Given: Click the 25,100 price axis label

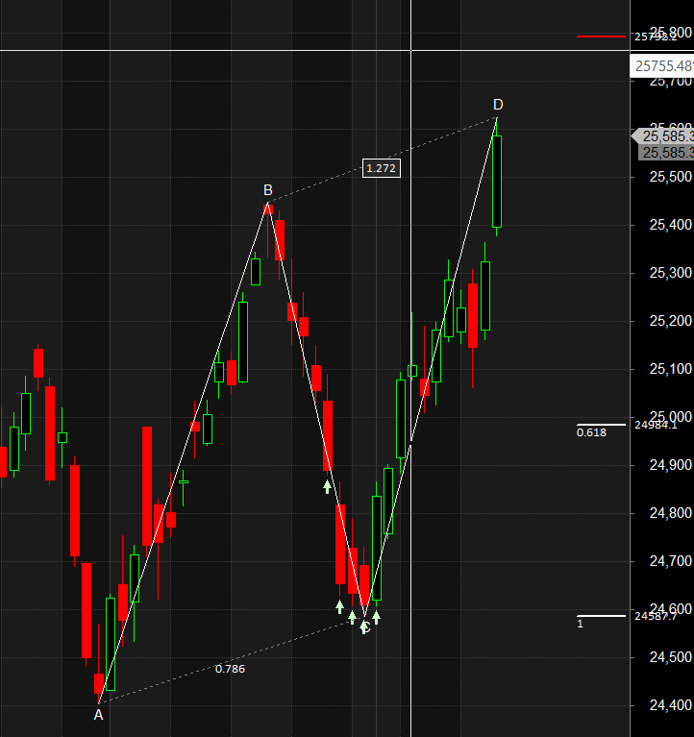Looking at the screenshot, I should pyautogui.click(x=671, y=369).
